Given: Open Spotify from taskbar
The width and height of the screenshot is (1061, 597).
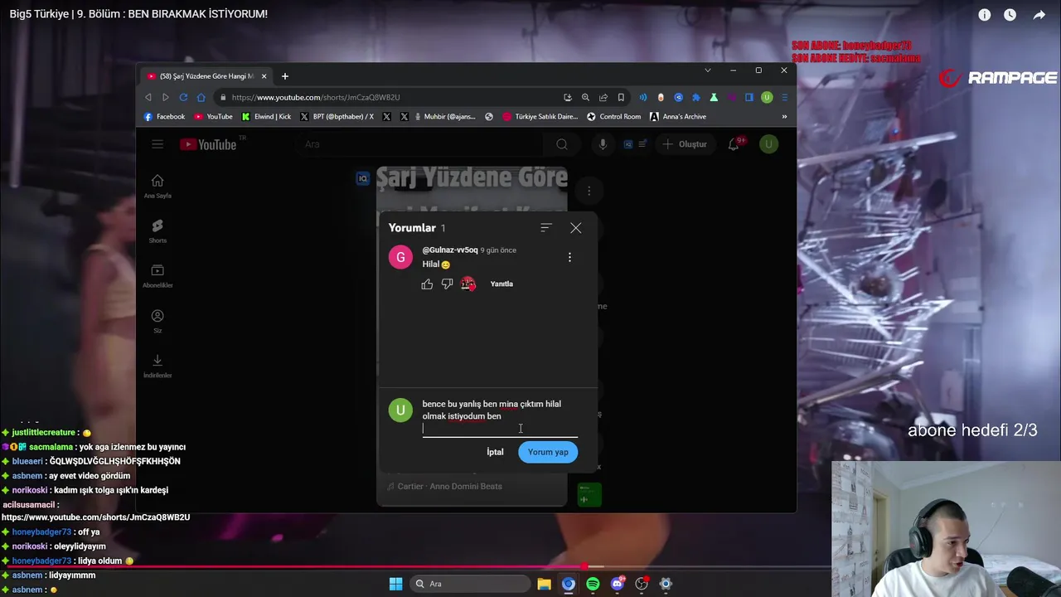Looking at the screenshot, I should point(593,584).
